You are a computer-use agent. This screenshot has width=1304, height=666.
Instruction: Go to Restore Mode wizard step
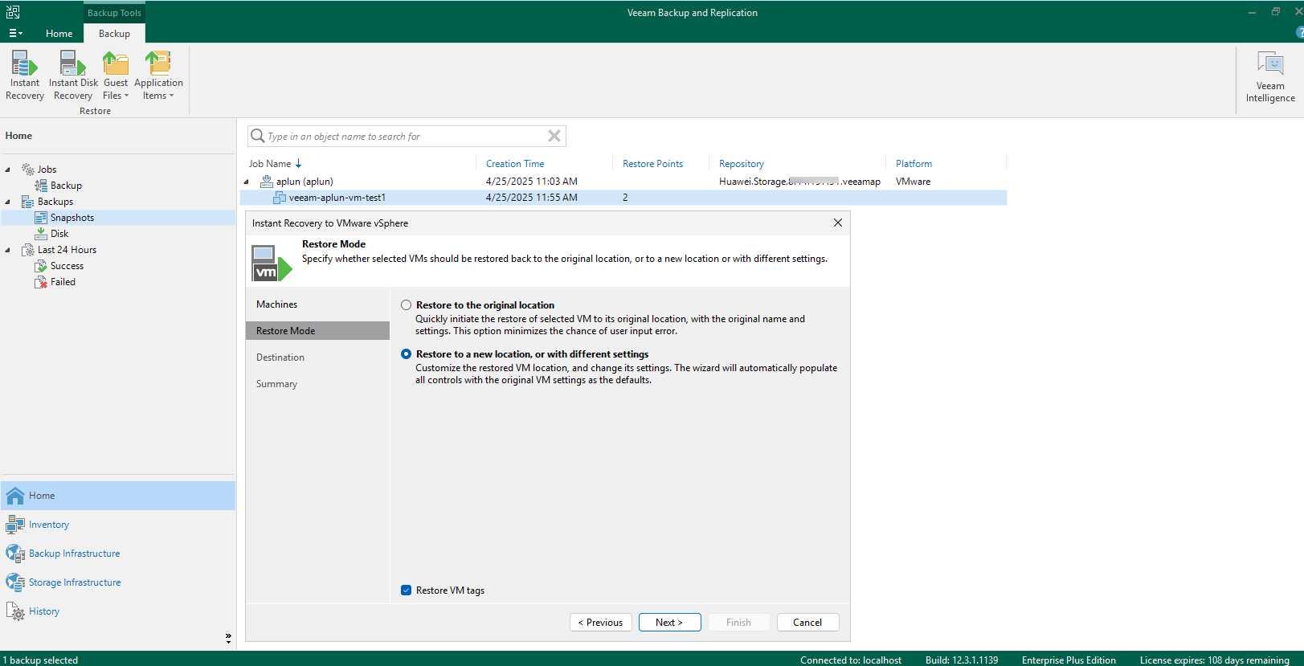[317, 331]
